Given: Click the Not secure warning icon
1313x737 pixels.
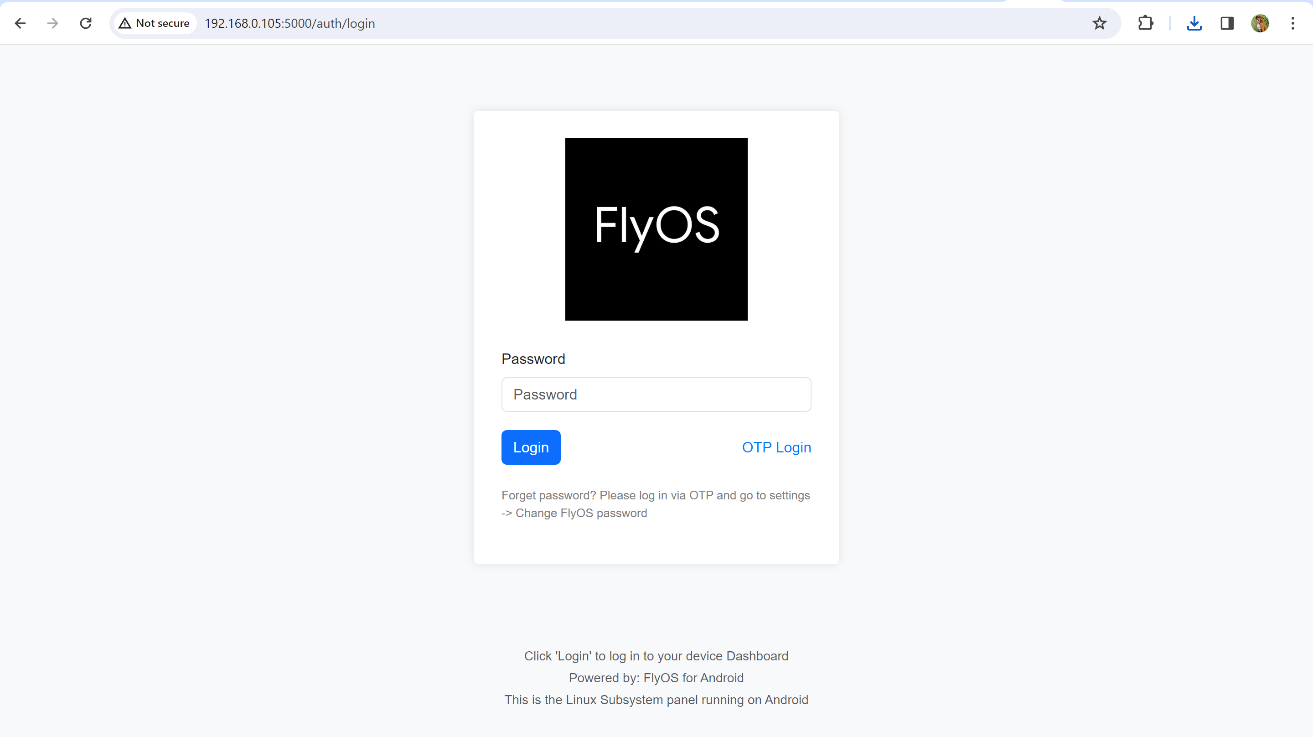Looking at the screenshot, I should [125, 23].
